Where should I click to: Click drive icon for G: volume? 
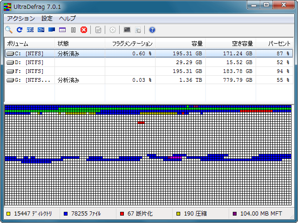pyautogui.click(x=10, y=80)
